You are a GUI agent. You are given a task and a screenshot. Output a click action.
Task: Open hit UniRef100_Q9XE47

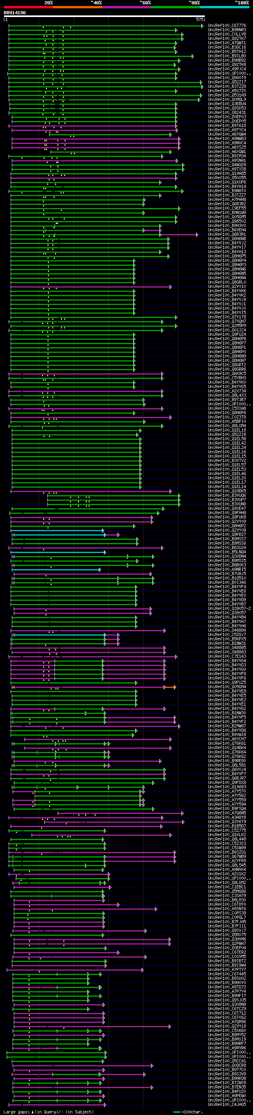point(227,509)
